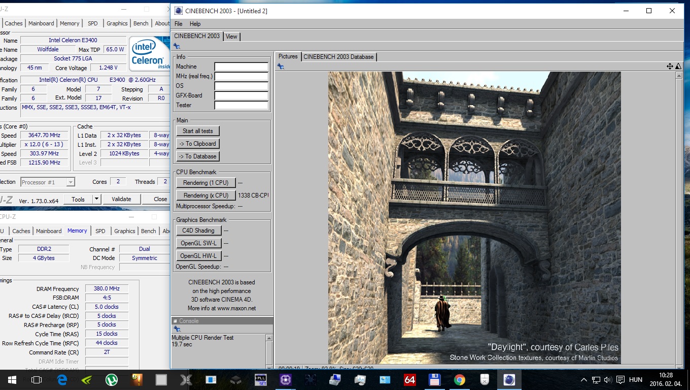The image size is (690, 390).
Task: Click the floppy disk icon on taskbar
Action: [x=434, y=380]
